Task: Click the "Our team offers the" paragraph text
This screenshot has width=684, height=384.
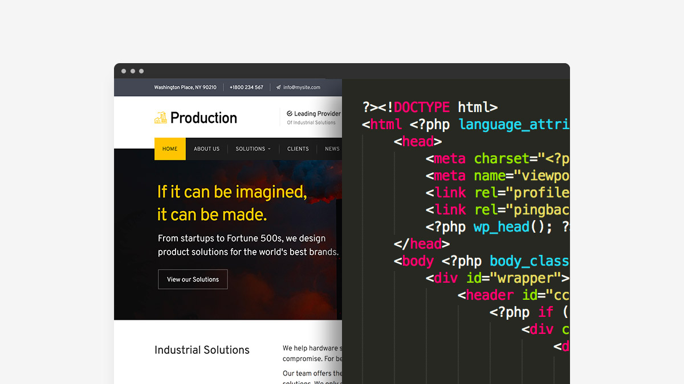Action: click(312, 374)
